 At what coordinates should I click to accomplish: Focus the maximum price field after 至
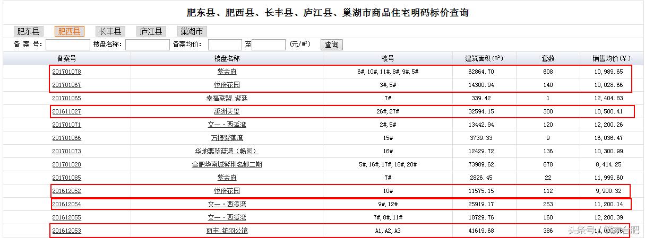269,45
